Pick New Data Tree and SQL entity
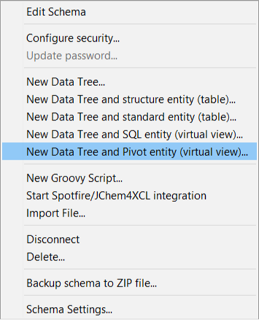The height and width of the screenshot is (320, 259). (x=129, y=135)
